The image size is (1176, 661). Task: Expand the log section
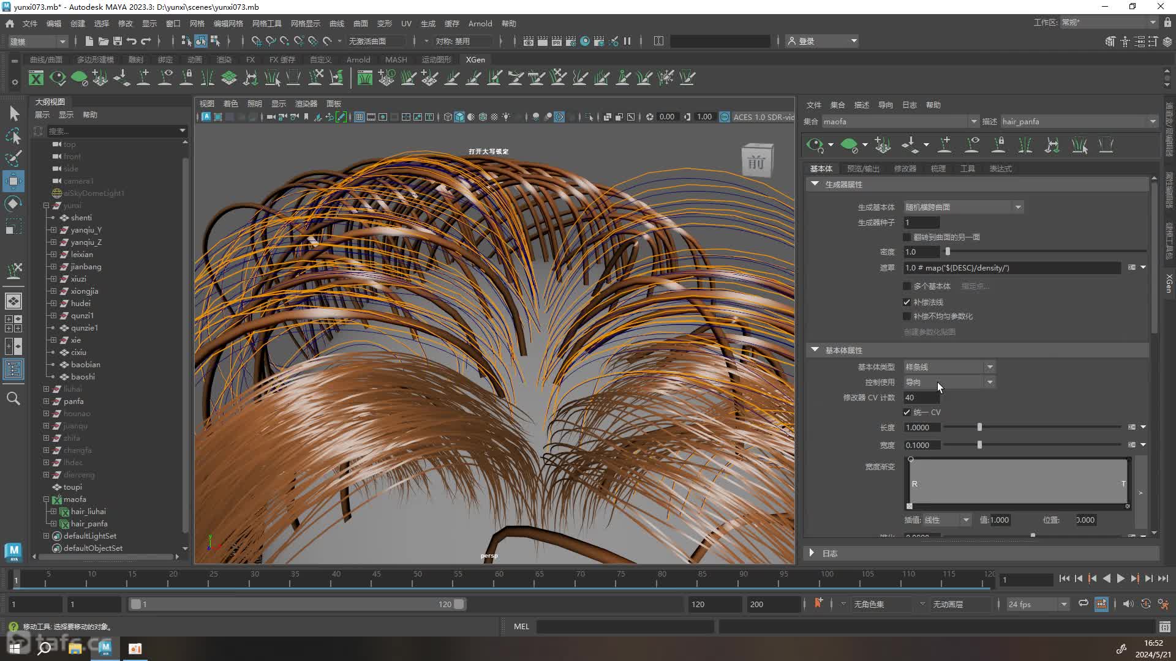pyautogui.click(x=812, y=553)
